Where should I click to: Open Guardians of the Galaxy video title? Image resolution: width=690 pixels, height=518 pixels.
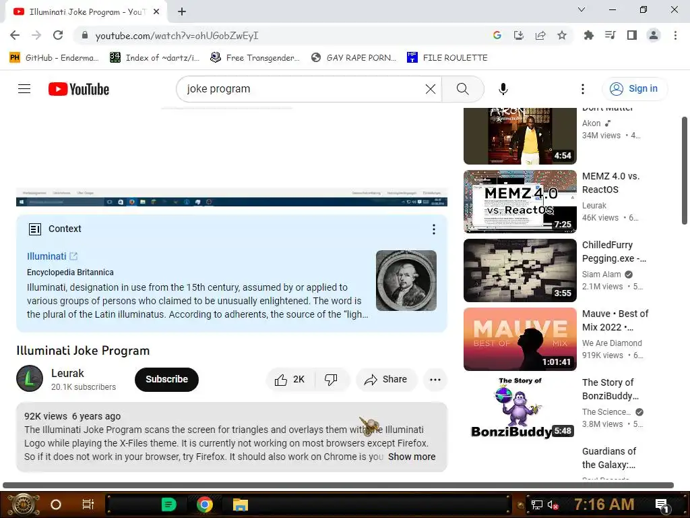(x=609, y=458)
